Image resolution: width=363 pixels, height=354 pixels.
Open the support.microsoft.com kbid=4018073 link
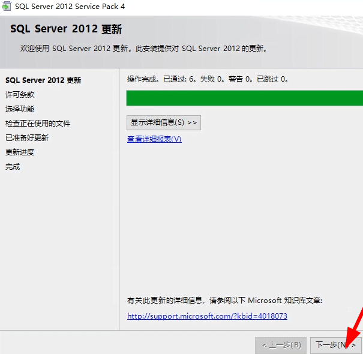coord(207,316)
